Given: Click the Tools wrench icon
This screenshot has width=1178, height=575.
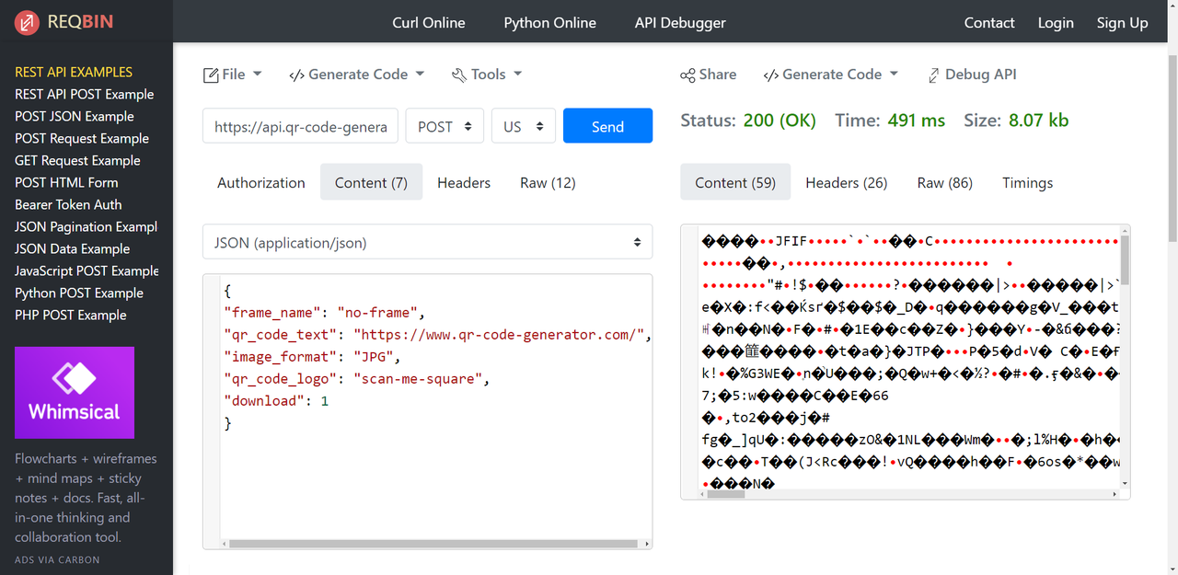Looking at the screenshot, I should coord(459,75).
